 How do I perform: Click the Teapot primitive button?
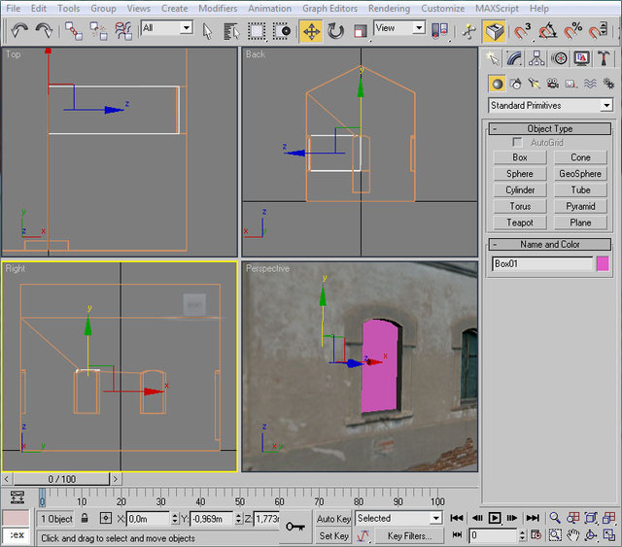point(520,222)
